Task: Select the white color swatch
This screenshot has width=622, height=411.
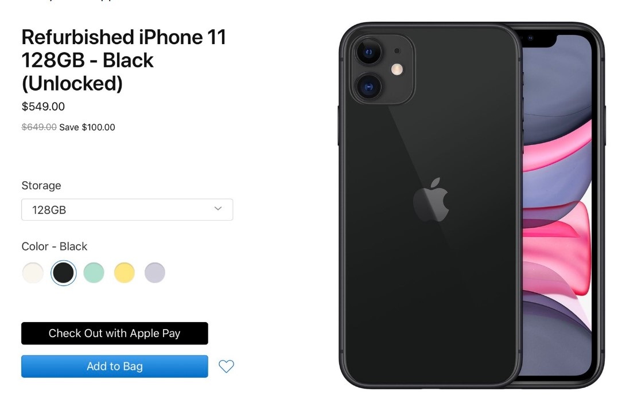Action: click(x=33, y=273)
